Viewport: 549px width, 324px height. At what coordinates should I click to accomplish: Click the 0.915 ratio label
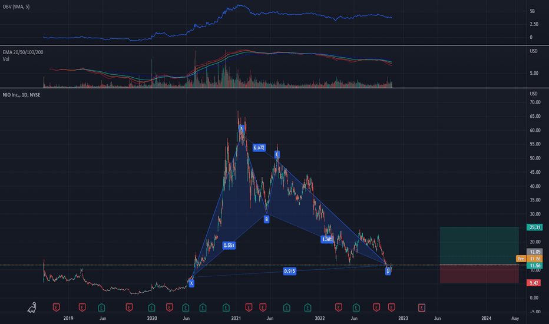click(290, 271)
